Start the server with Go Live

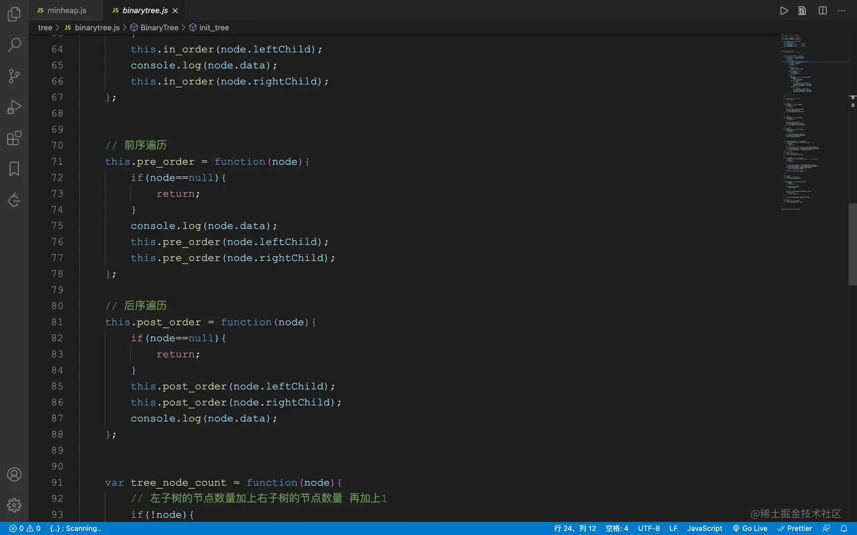pyautogui.click(x=750, y=528)
